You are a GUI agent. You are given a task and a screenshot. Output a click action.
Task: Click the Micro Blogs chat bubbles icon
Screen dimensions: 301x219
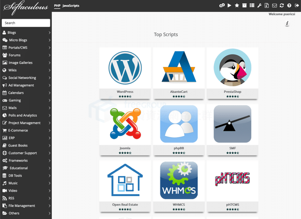coord(5,40)
